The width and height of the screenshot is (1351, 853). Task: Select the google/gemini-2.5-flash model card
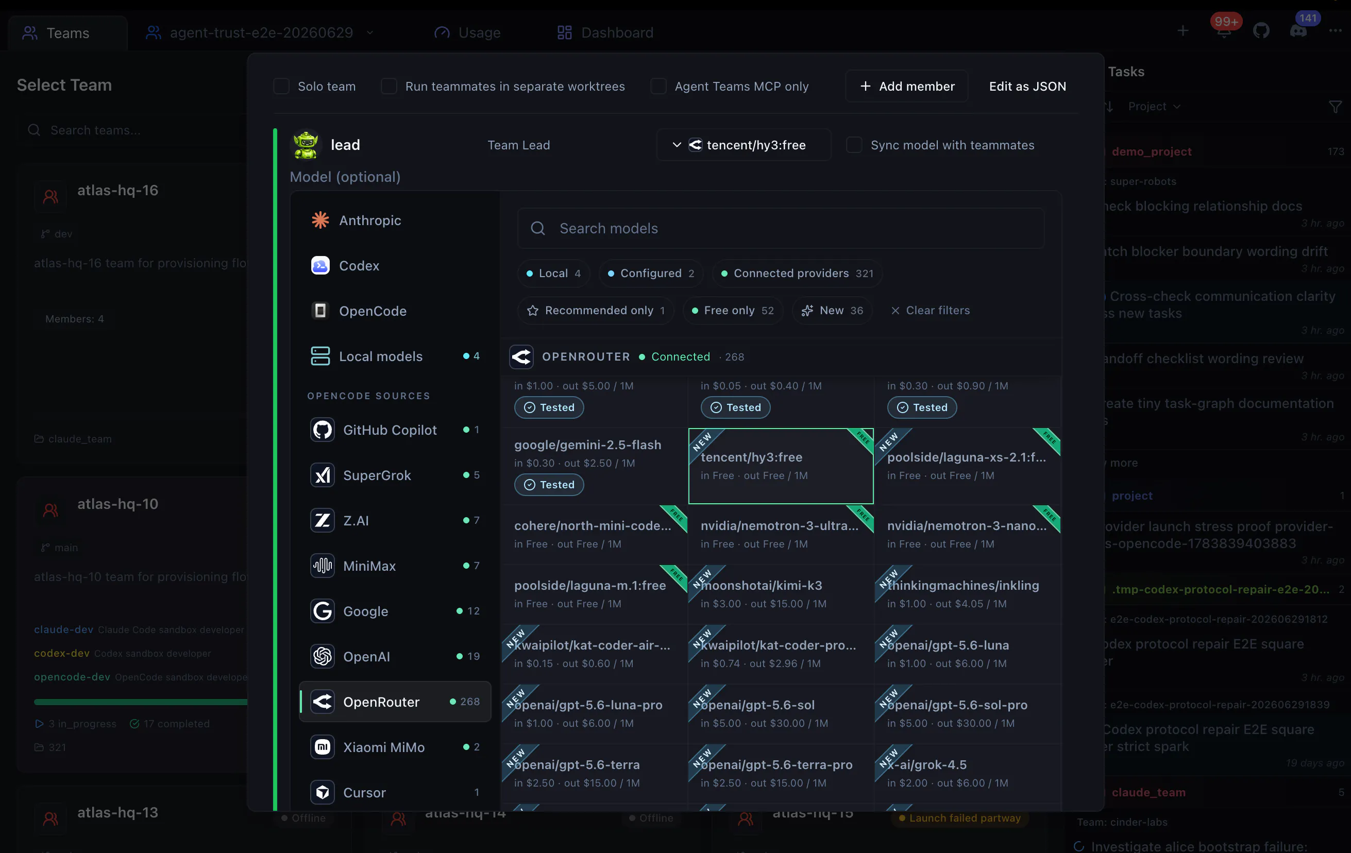[x=595, y=466]
